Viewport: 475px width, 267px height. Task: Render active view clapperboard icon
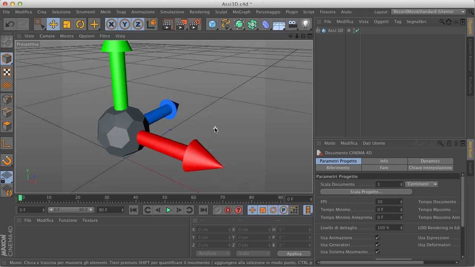pyautogui.click(x=168, y=24)
